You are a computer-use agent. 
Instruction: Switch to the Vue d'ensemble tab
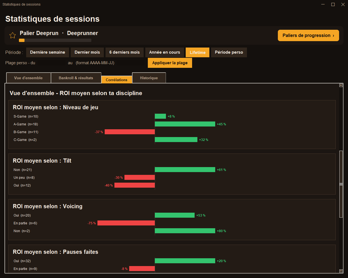(x=28, y=78)
